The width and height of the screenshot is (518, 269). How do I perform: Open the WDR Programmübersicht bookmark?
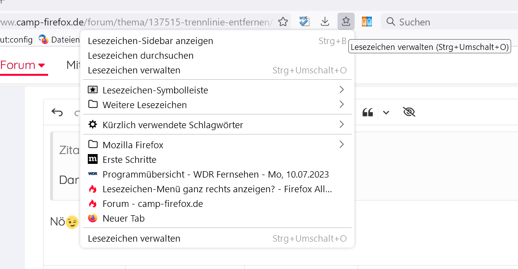(215, 174)
